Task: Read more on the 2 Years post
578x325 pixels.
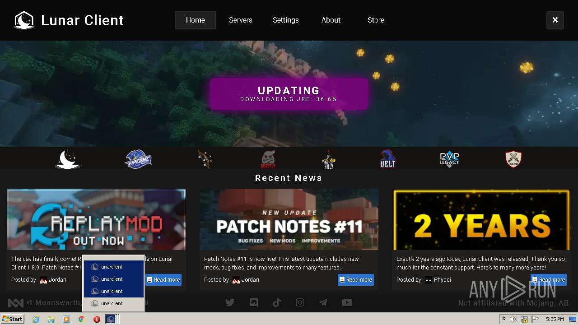Action: [x=549, y=280]
